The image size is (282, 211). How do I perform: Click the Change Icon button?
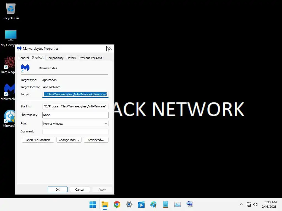[69, 140]
